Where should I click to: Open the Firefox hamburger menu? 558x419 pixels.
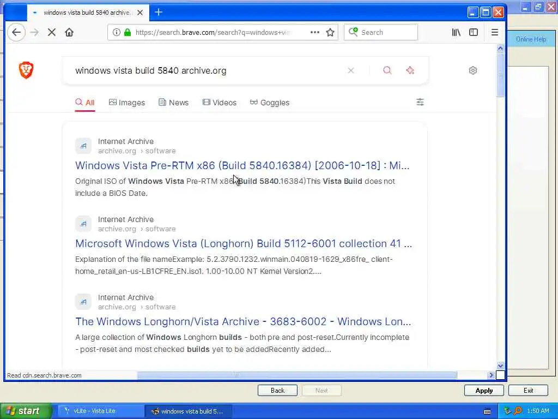[x=495, y=32]
